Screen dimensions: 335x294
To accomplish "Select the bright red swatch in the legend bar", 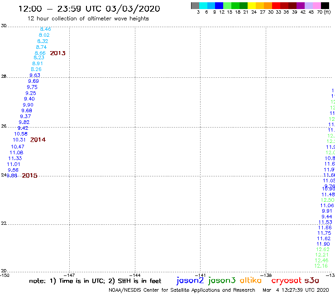I will pyautogui.click(x=276, y=5).
